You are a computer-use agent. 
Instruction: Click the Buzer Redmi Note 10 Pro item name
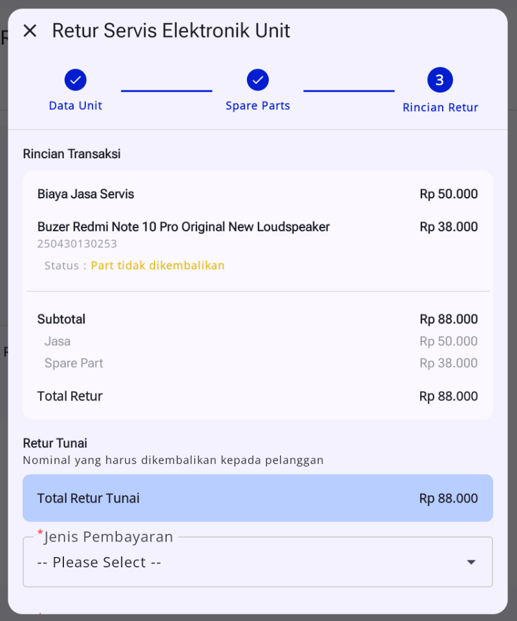pos(184,227)
